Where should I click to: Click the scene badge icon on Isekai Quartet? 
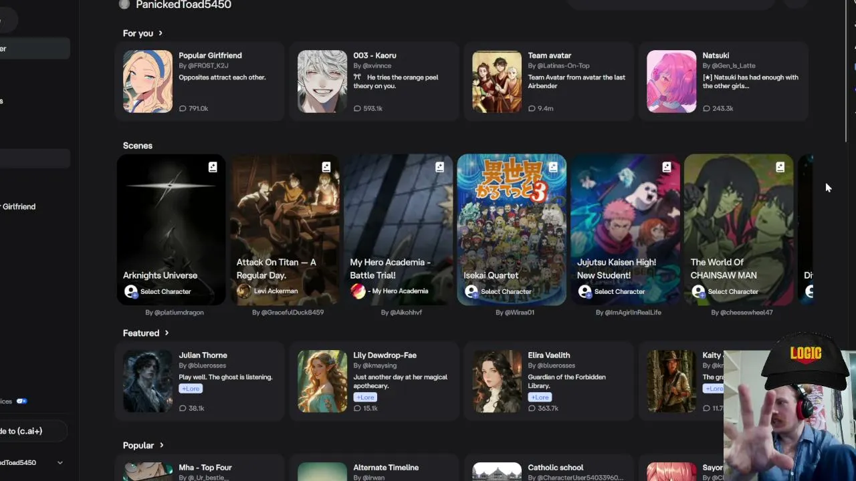pyautogui.click(x=553, y=167)
